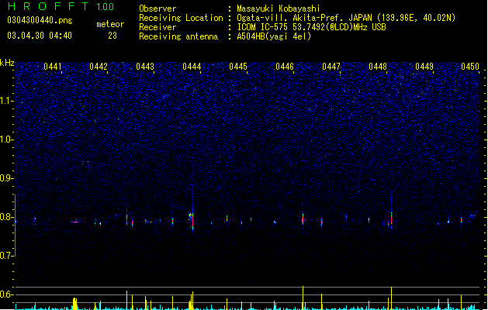Click observer name Masayuki Kobayashi
The height and width of the screenshot is (310, 488).
(x=279, y=9)
